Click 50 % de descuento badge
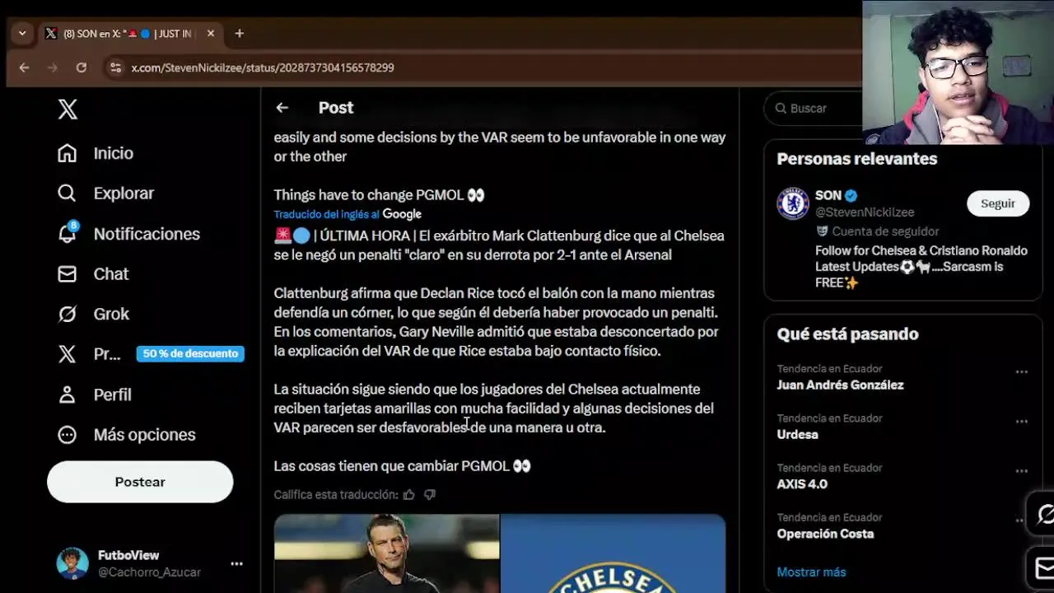This screenshot has height=593, width=1054. (x=190, y=354)
